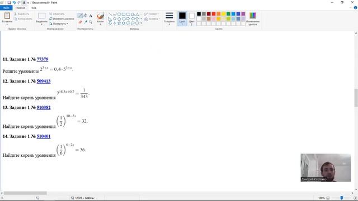Pick the red palette swatch

point(214,14)
